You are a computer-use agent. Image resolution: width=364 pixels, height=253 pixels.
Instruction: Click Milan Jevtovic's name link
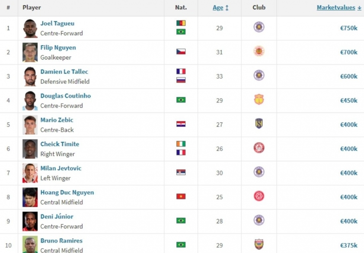point(61,168)
